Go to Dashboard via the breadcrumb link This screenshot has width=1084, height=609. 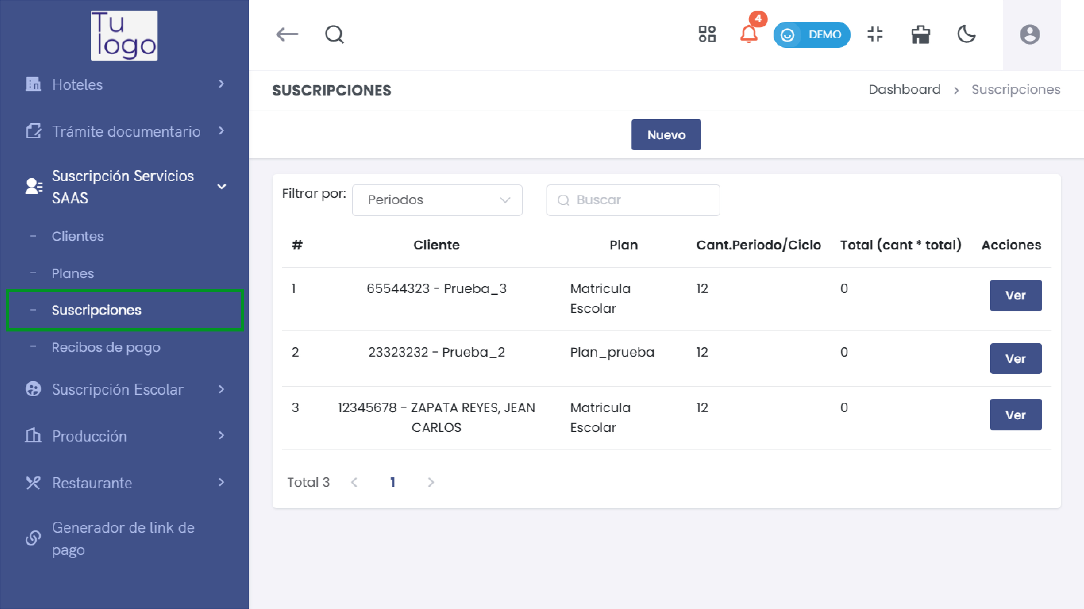coord(904,89)
